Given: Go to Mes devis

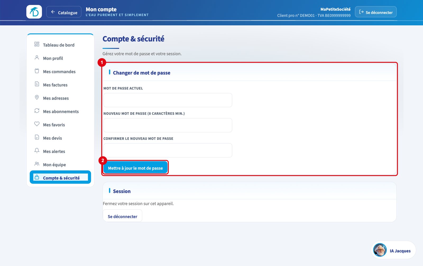Looking at the screenshot, I should (60, 138).
